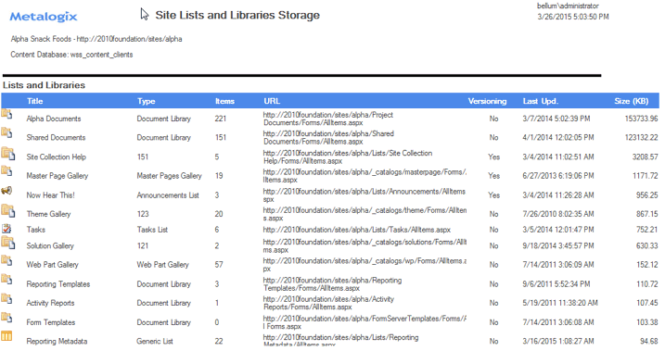Image resolution: width=665 pixels, height=351 pixels.
Task: Select the Reporting Templates title
Action: pos(58,284)
